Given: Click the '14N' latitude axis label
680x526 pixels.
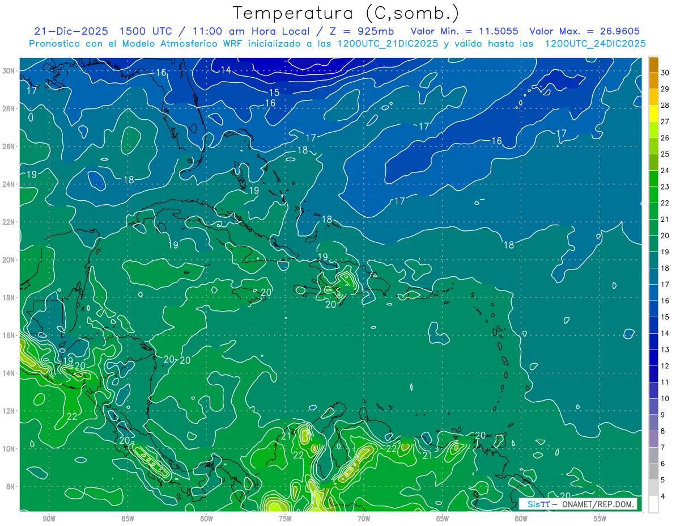Looking at the screenshot, I should coord(10,373).
